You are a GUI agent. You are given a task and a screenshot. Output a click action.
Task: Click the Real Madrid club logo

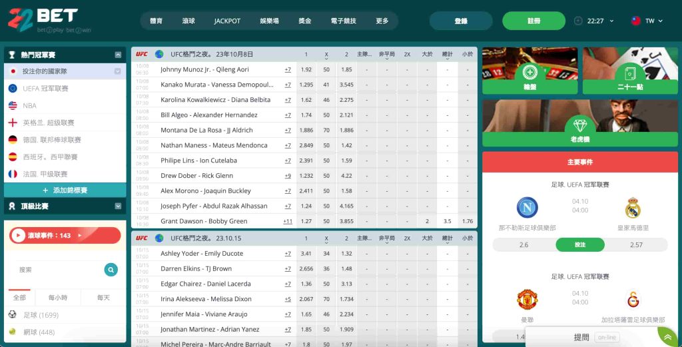tap(633, 207)
